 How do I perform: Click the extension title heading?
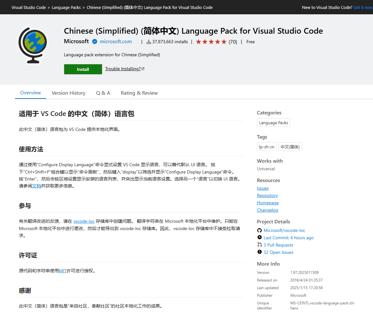[193, 31]
